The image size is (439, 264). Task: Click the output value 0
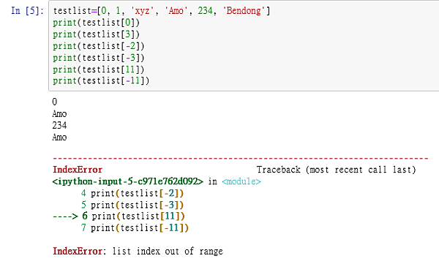point(55,102)
